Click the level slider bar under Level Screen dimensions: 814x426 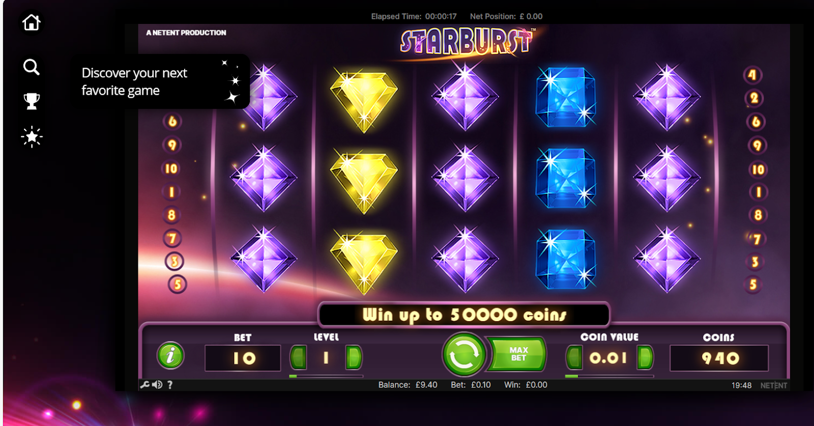(x=326, y=376)
